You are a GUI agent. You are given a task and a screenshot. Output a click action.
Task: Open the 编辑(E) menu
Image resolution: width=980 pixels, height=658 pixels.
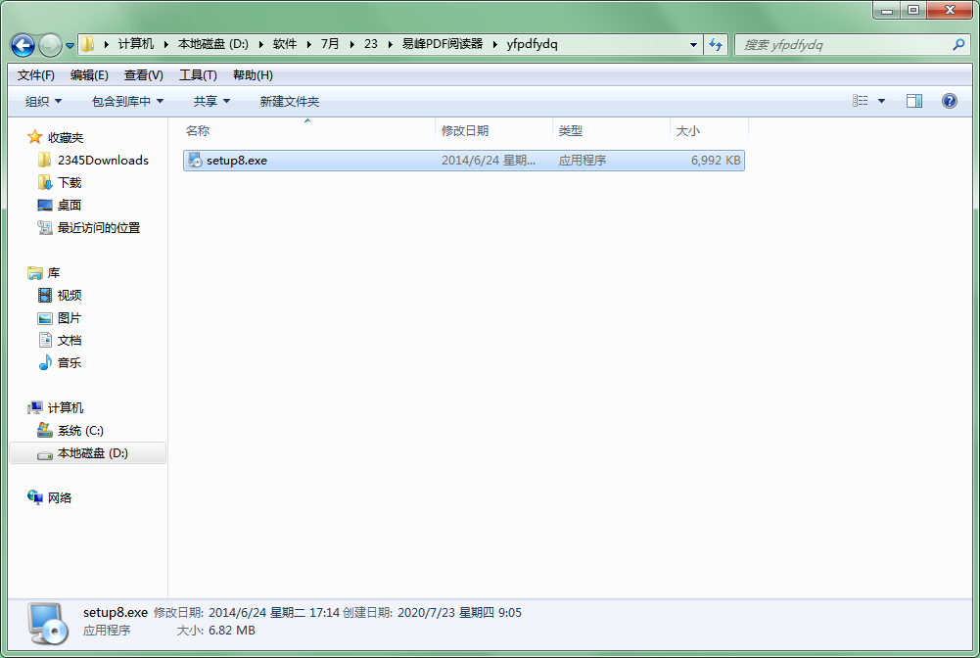(x=89, y=75)
